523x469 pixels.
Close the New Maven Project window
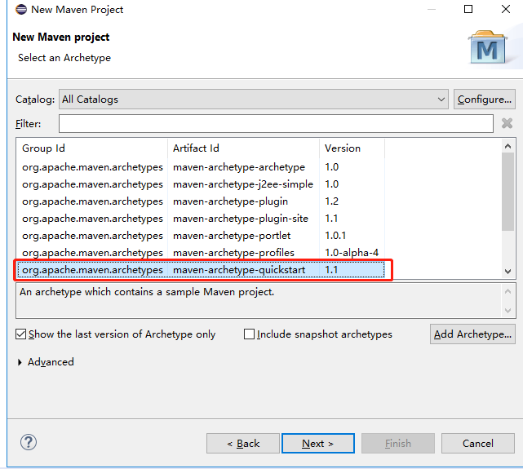pyautogui.click(x=506, y=9)
